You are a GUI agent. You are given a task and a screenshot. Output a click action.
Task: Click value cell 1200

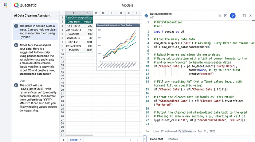pyautogui.click(x=87, y=50)
